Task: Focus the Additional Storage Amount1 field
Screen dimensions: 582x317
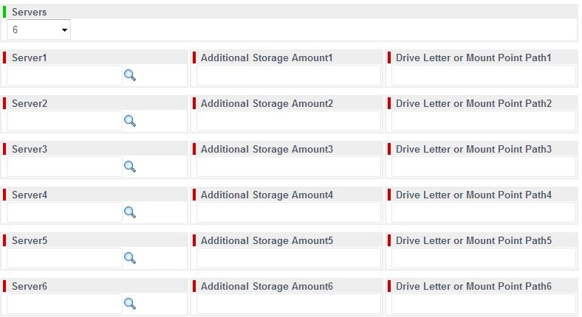Action: (288, 75)
